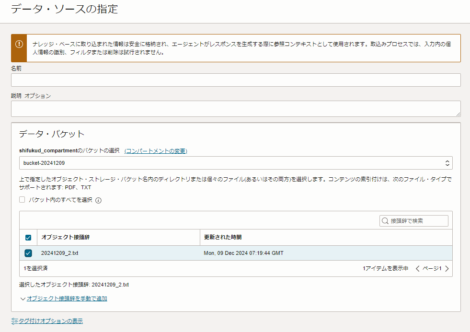Screen dimensions: 470x332
Task: Sort by the オブジェクト接頭辞 column header
Action: [x=60, y=237]
